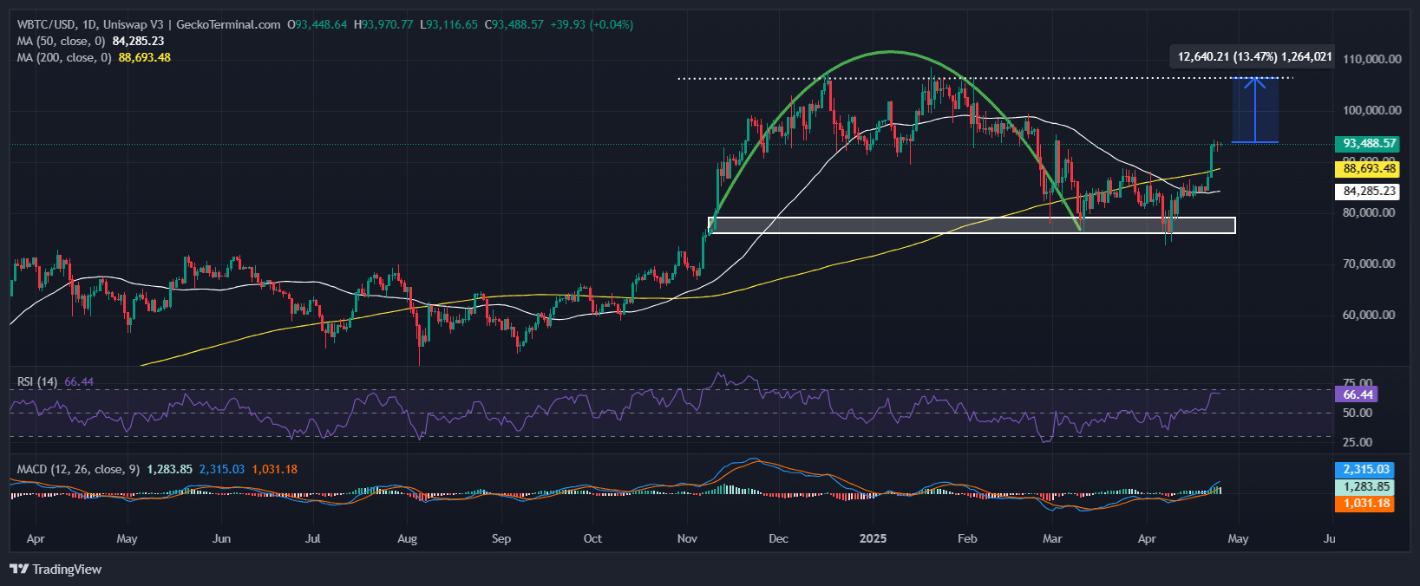
Task: Select the MACD (12, 26, close, 9) label
Action: [x=78, y=469]
